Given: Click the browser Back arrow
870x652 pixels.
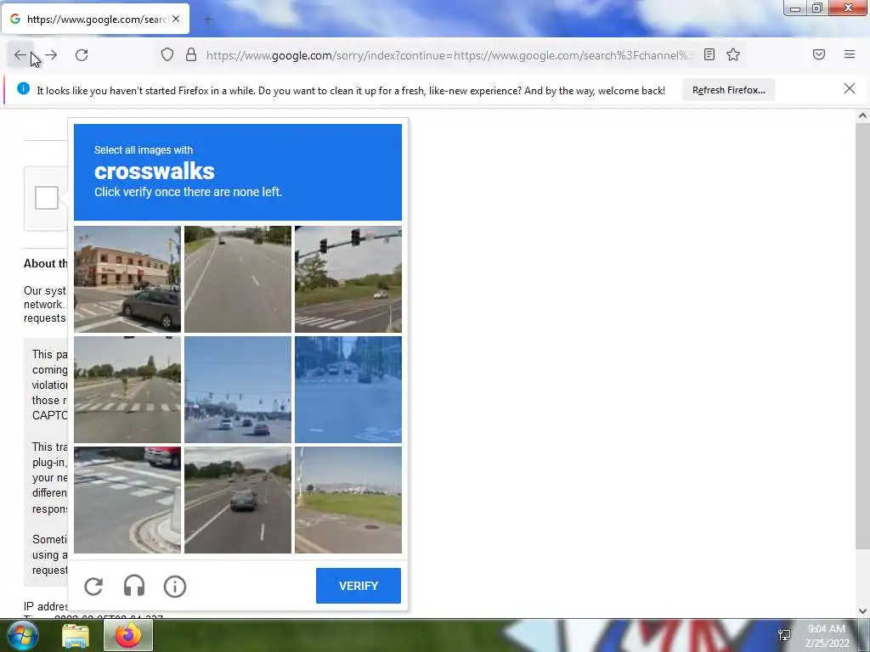Looking at the screenshot, I should [x=20, y=55].
